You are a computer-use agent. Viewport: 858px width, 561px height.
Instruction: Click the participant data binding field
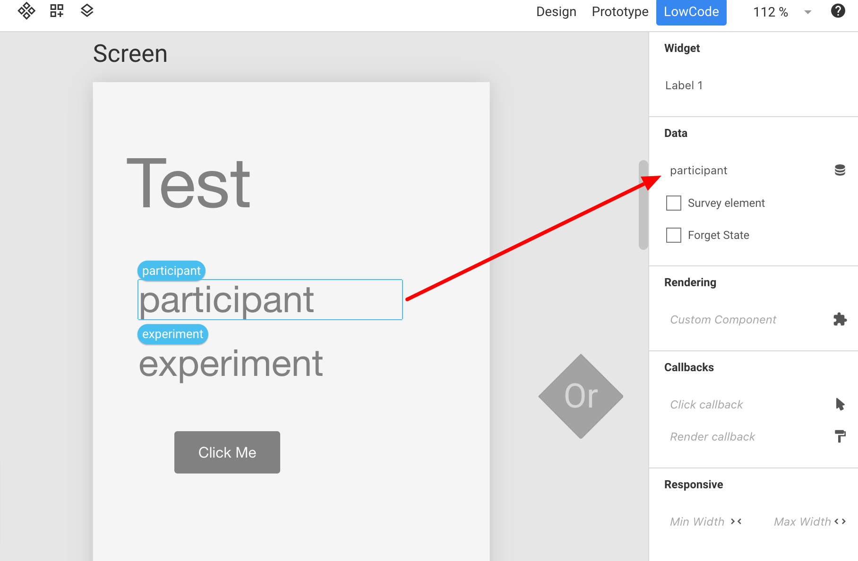point(698,170)
